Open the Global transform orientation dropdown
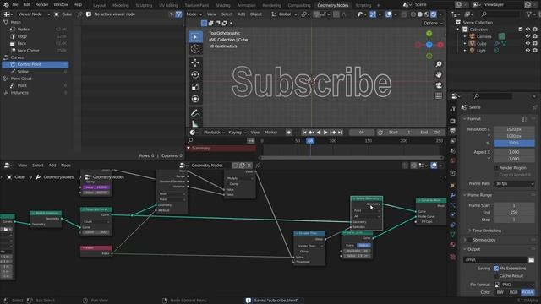The image size is (541, 304). [284, 14]
